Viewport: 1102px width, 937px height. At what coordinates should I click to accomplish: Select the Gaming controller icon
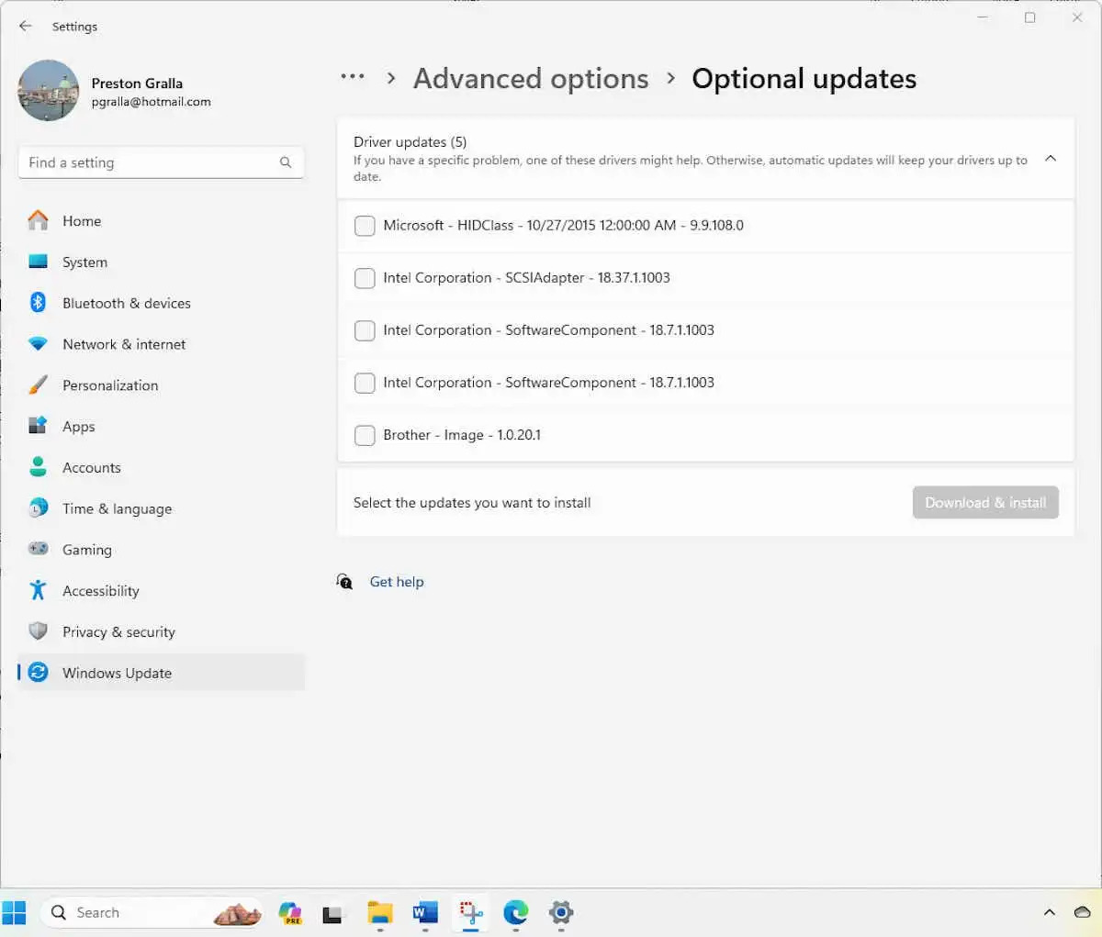pyautogui.click(x=38, y=549)
